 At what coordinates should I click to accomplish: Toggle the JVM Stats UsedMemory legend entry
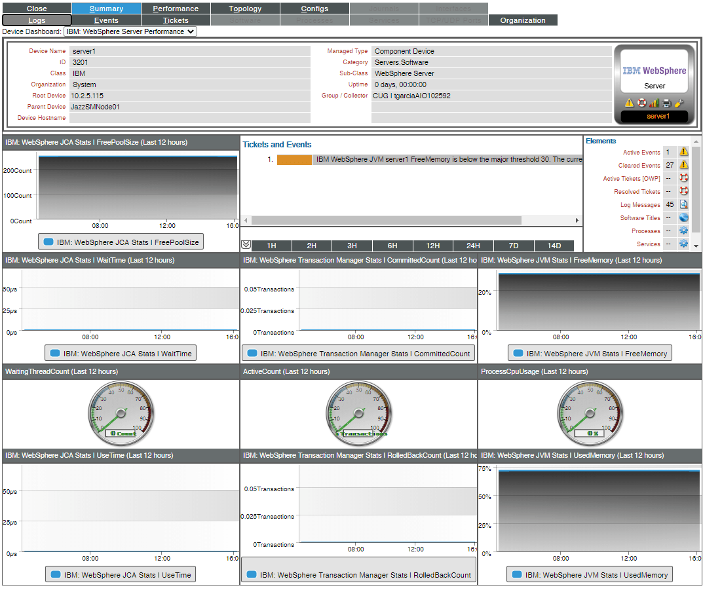coord(589,574)
